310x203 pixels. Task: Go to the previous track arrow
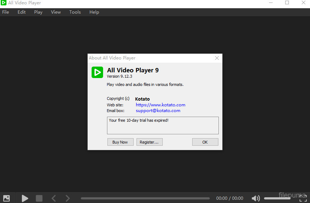(x=54, y=198)
